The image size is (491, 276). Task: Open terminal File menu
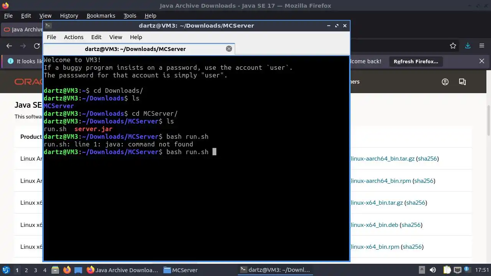pos(51,37)
